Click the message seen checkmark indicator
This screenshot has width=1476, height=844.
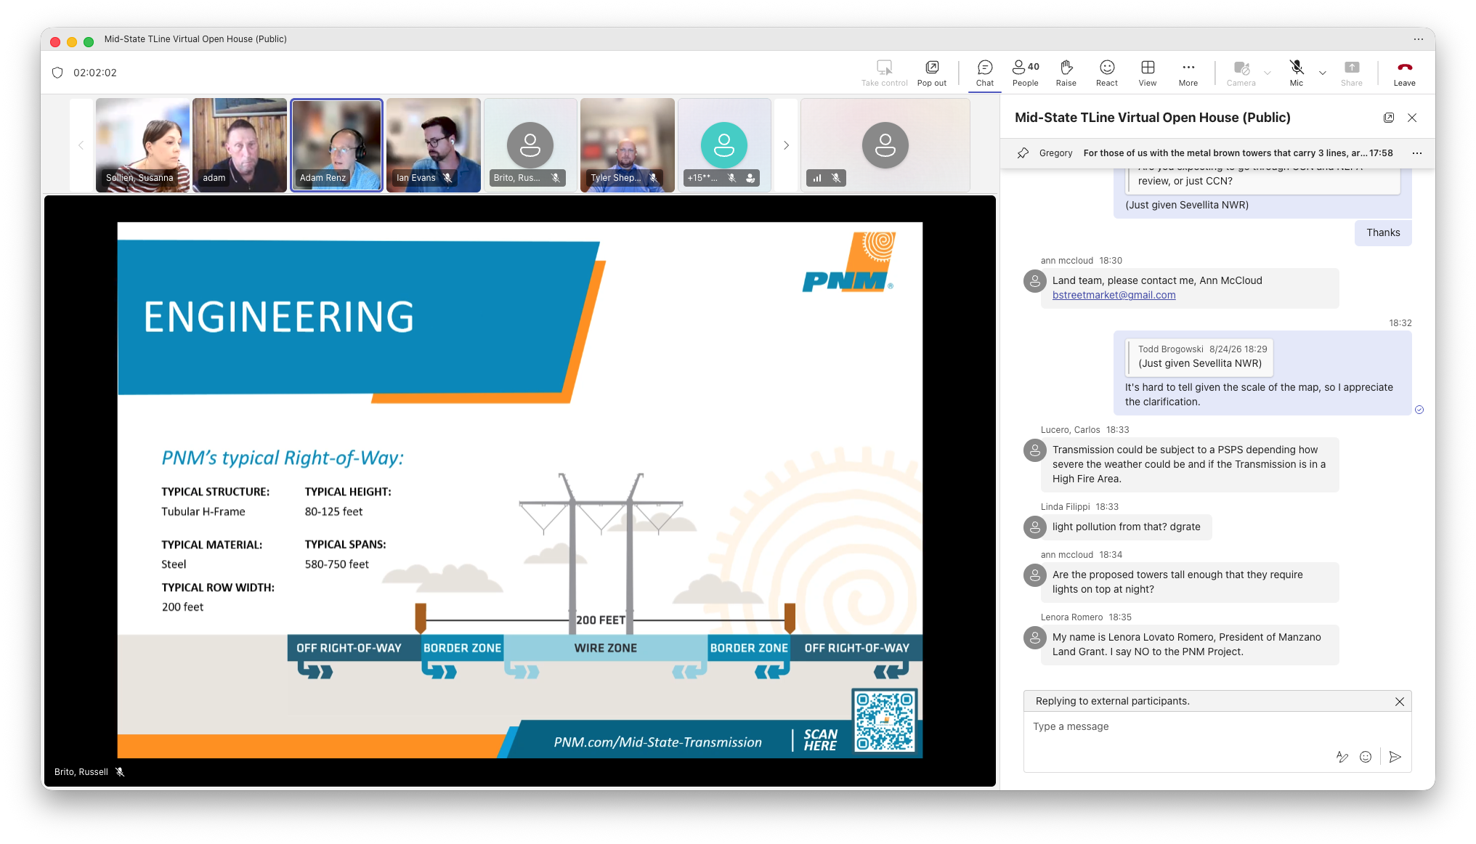1419,410
